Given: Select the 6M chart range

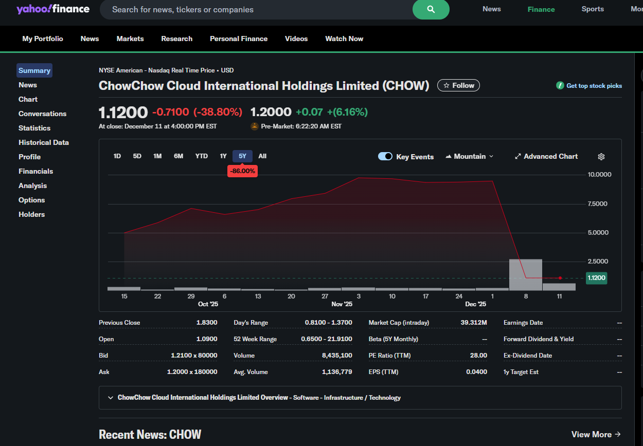Looking at the screenshot, I should tap(178, 156).
